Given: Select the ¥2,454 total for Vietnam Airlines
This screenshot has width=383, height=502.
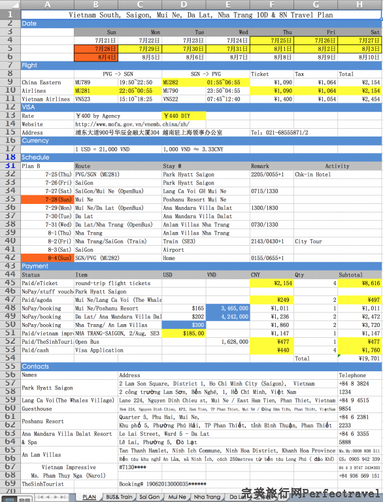Looking at the screenshot, I should [359, 99].
